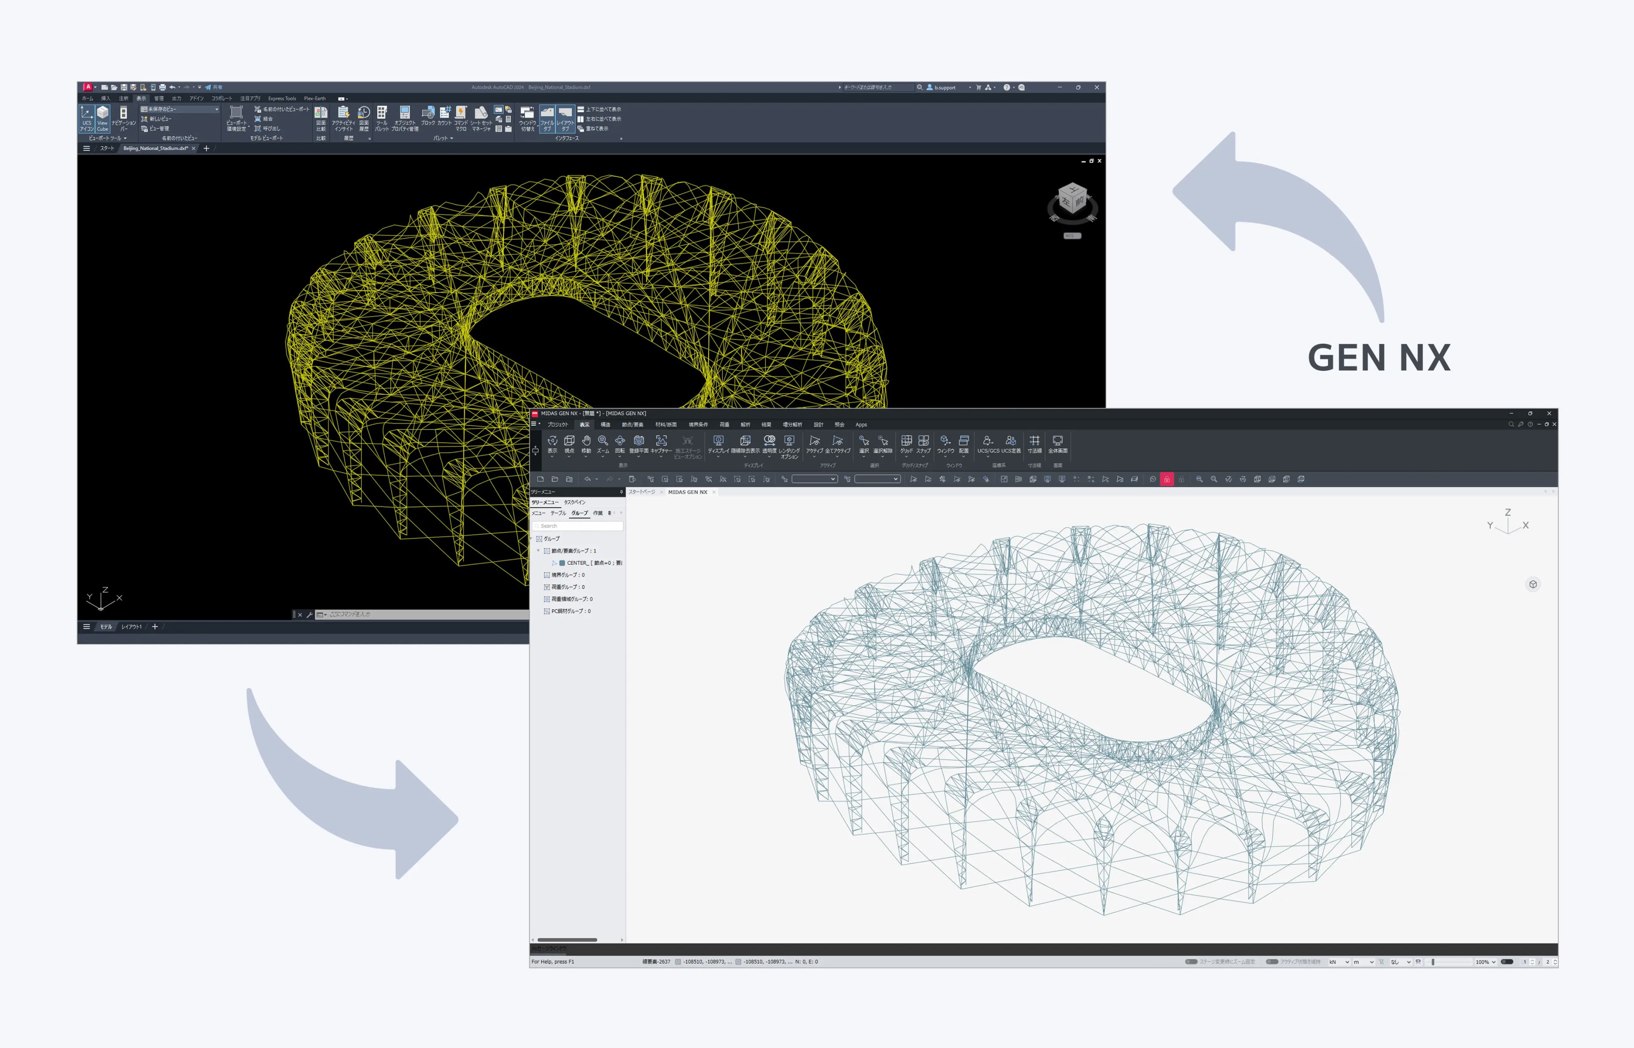Open the 100% zoom dropdown in MIDAS status bar
The width and height of the screenshot is (1634, 1048).
coord(1485,962)
